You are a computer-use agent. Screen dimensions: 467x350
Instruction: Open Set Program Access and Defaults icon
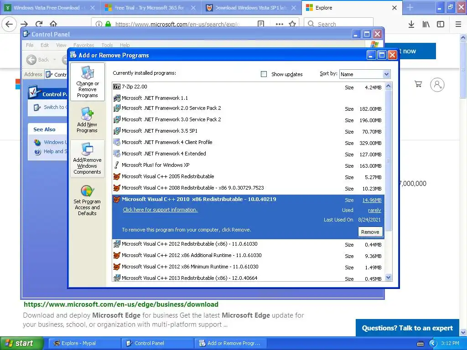87,200
